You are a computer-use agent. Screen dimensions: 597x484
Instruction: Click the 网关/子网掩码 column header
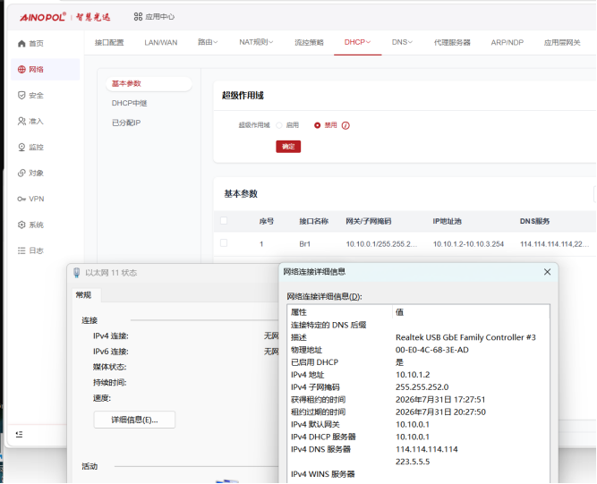pyautogui.click(x=368, y=221)
